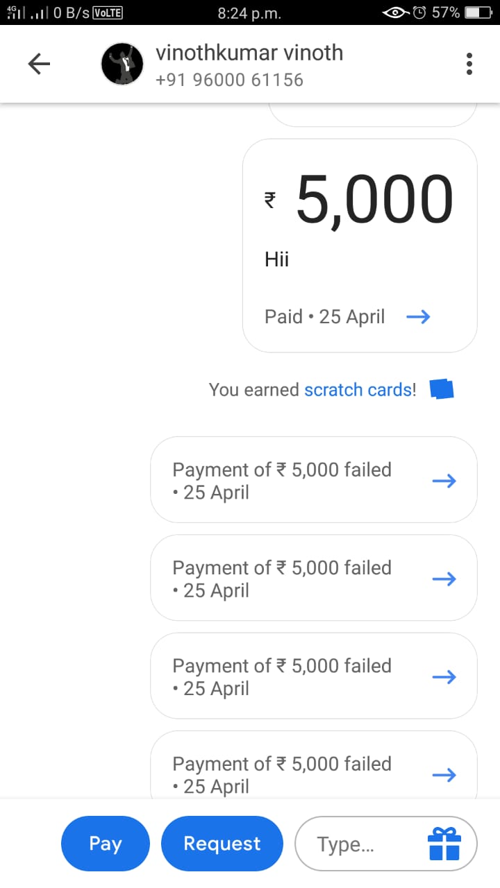Tap the back arrow icon
The image size is (500, 888).
point(39,65)
